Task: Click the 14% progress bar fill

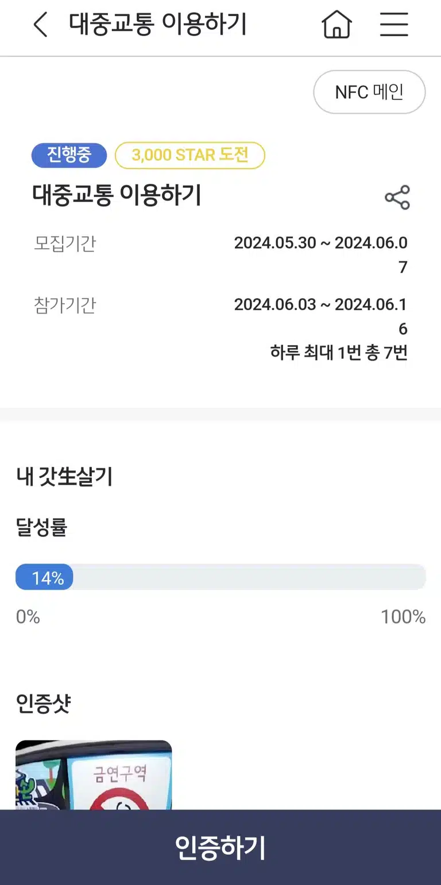Action: 44,577
